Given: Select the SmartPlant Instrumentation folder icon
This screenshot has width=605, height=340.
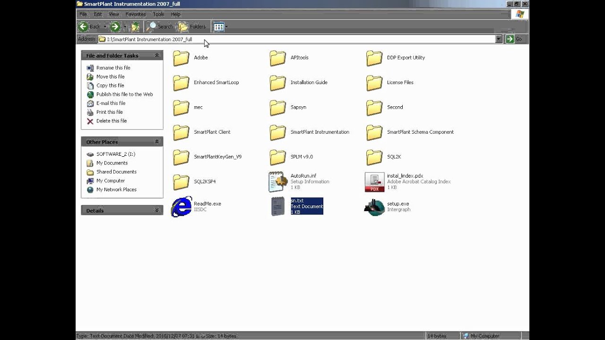Looking at the screenshot, I should point(278,132).
